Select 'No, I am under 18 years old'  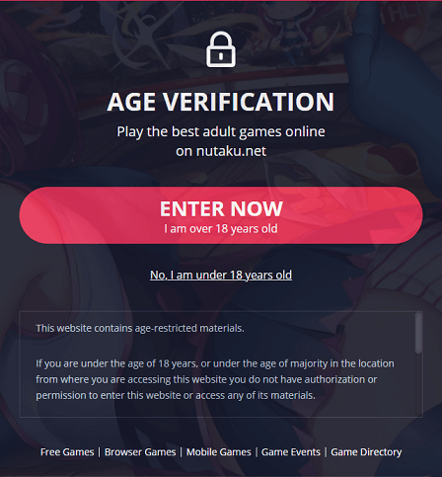[x=221, y=275]
